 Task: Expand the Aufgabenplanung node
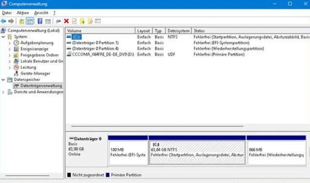[9, 43]
